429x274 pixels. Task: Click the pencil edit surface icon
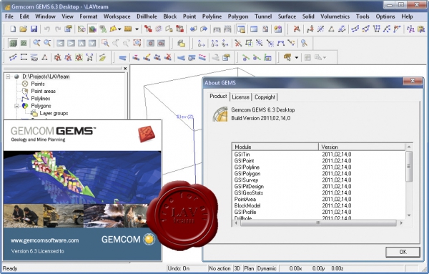(x=147, y=57)
